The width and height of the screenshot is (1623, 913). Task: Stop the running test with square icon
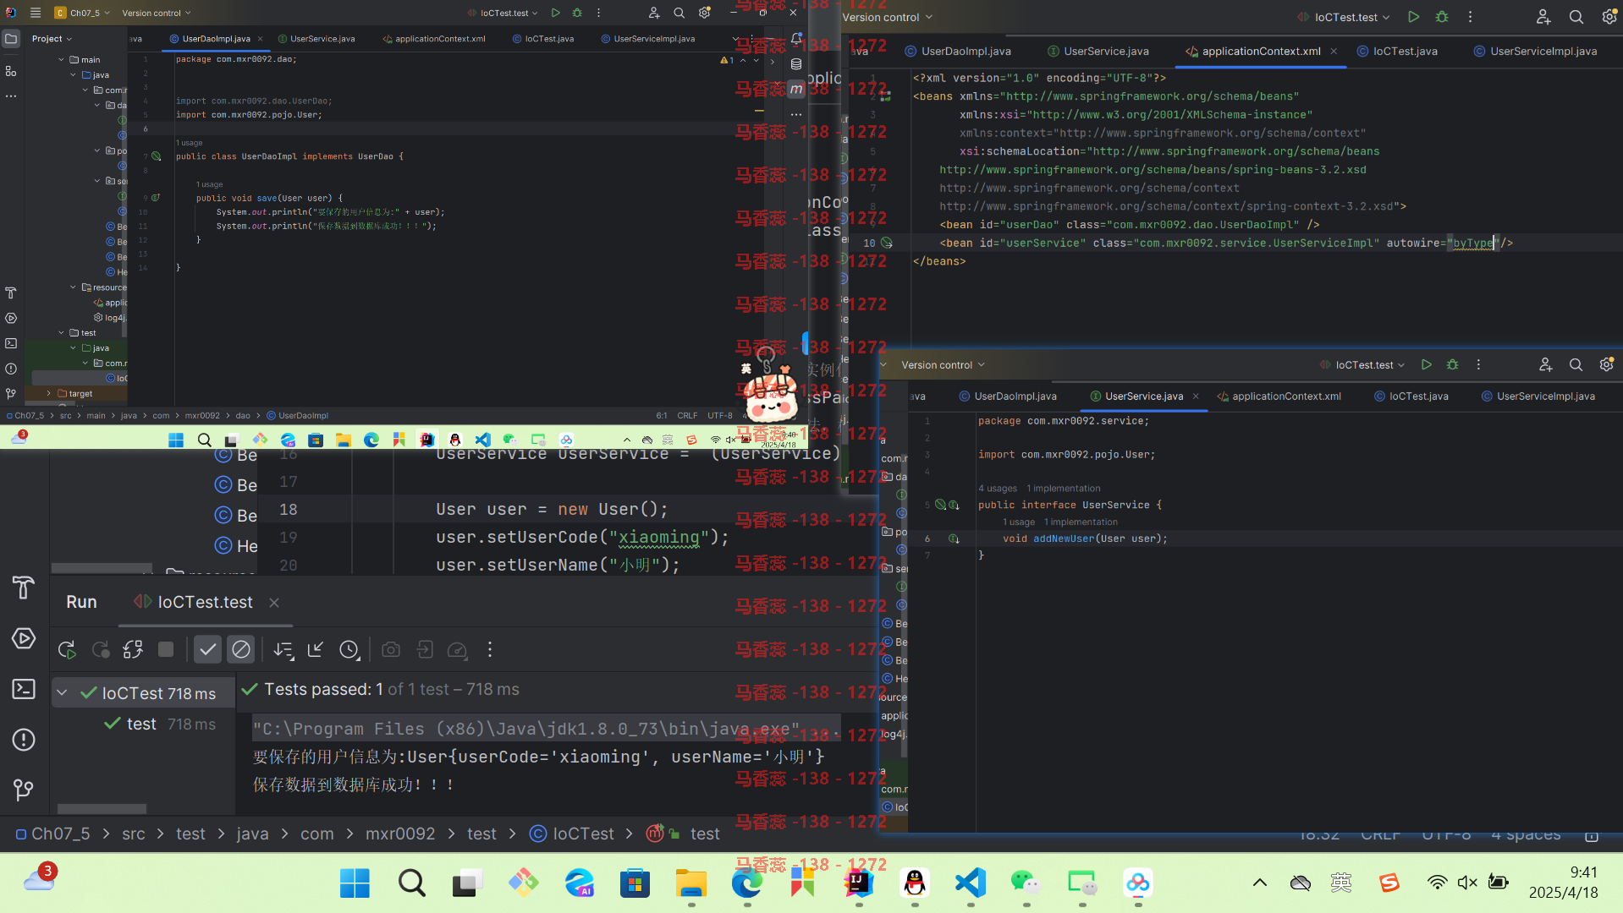coord(166,649)
